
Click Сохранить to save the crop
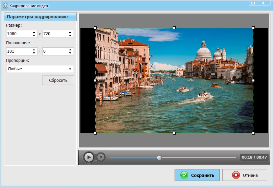pos(197,175)
